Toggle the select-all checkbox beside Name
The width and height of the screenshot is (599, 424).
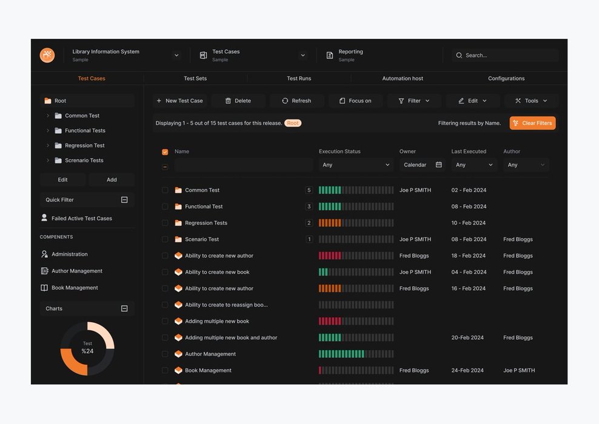click(x=165, y=152)
